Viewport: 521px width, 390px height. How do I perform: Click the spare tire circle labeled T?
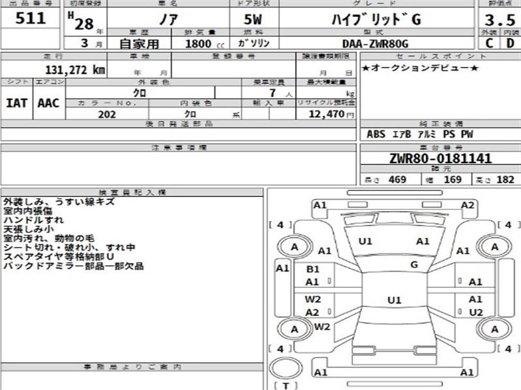click(x=285, y=368)
